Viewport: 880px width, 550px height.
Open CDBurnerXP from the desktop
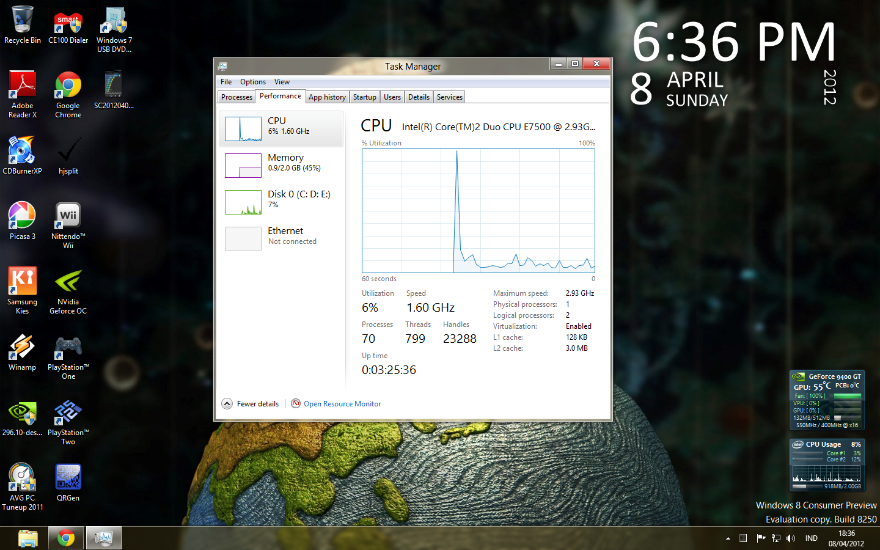(22, 153)
